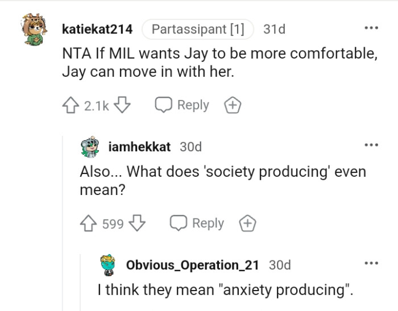Reply to katiekat214's comment
Viewport: 398px width, 311px height.
(183, 105)
